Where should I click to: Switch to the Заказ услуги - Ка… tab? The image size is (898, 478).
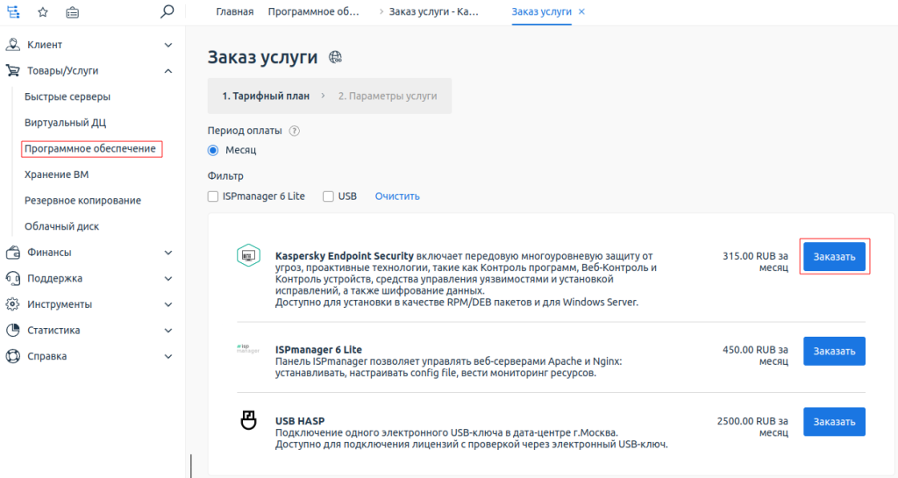pos(433,11)
